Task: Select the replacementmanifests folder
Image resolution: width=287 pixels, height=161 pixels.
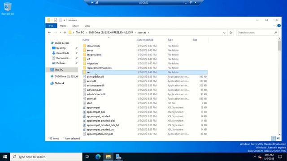Action: (x=99, y=68)
